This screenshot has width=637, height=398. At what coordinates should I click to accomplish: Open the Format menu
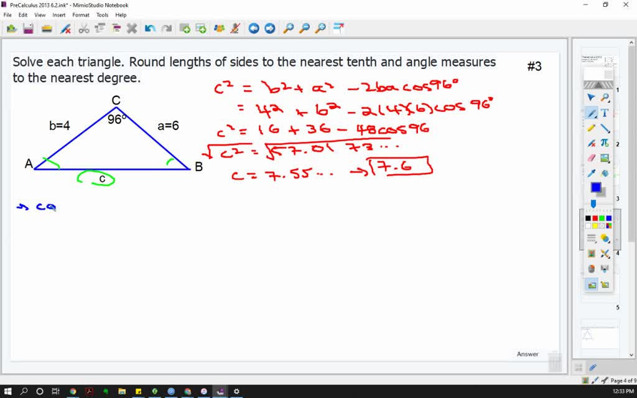[80, 14]
